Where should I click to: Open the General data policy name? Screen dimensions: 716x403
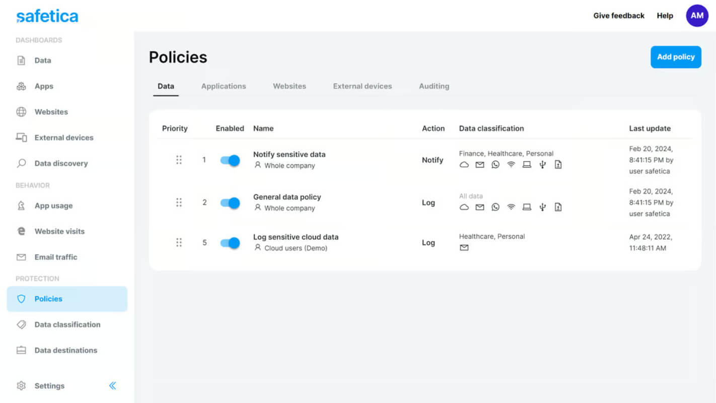click(287, 197)
